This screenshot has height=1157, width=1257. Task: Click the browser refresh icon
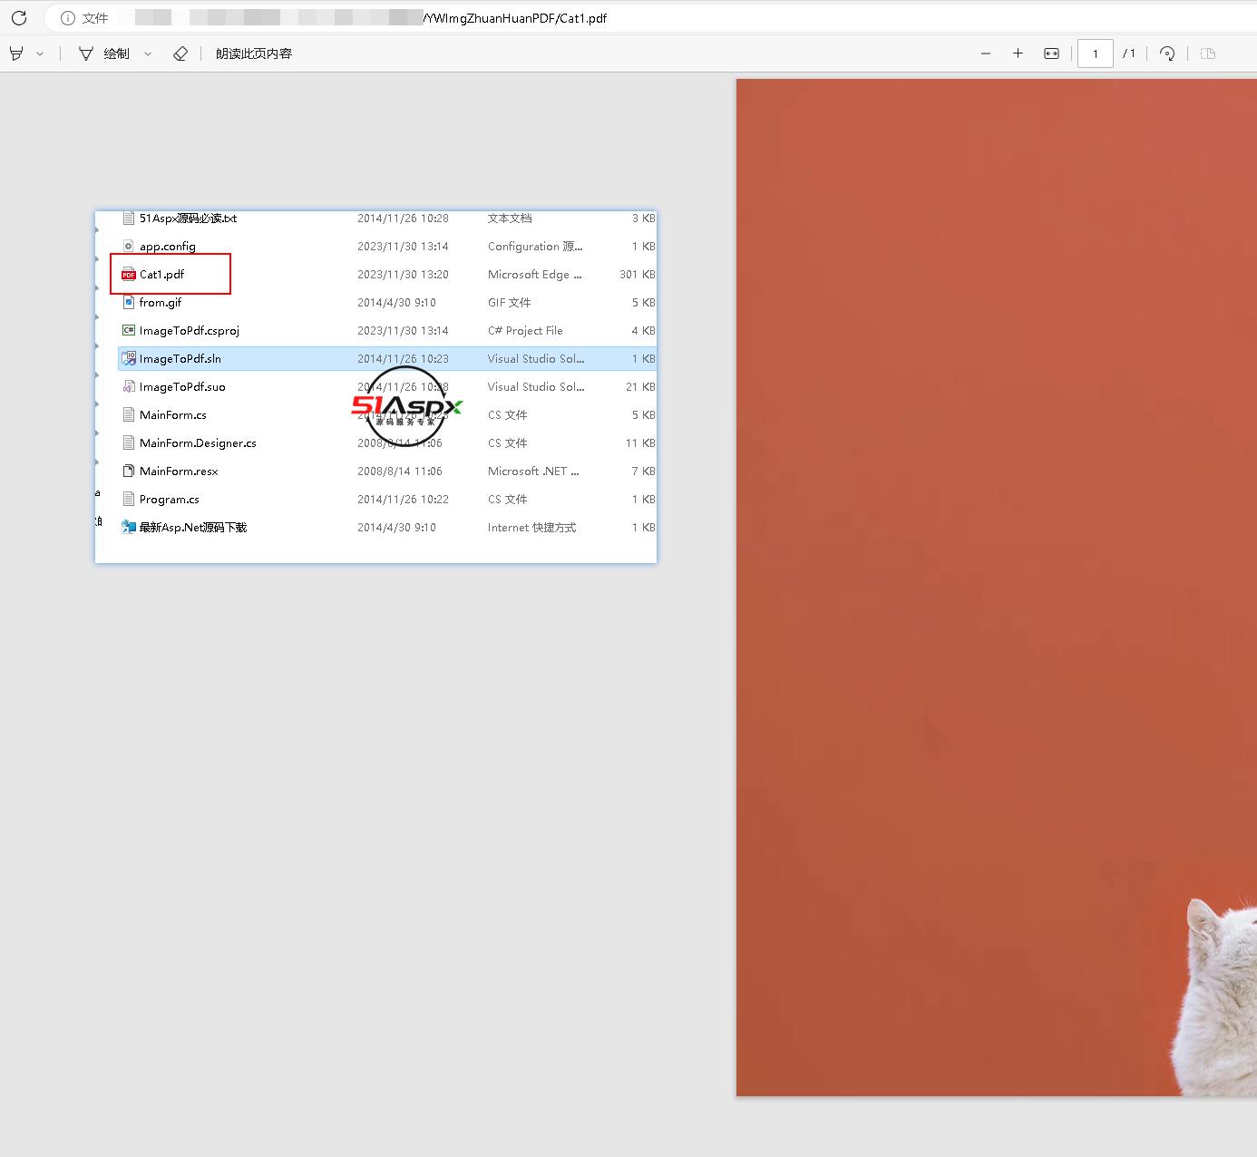[19, 18]
